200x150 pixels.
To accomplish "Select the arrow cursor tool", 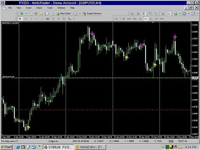I will point(20,19).
